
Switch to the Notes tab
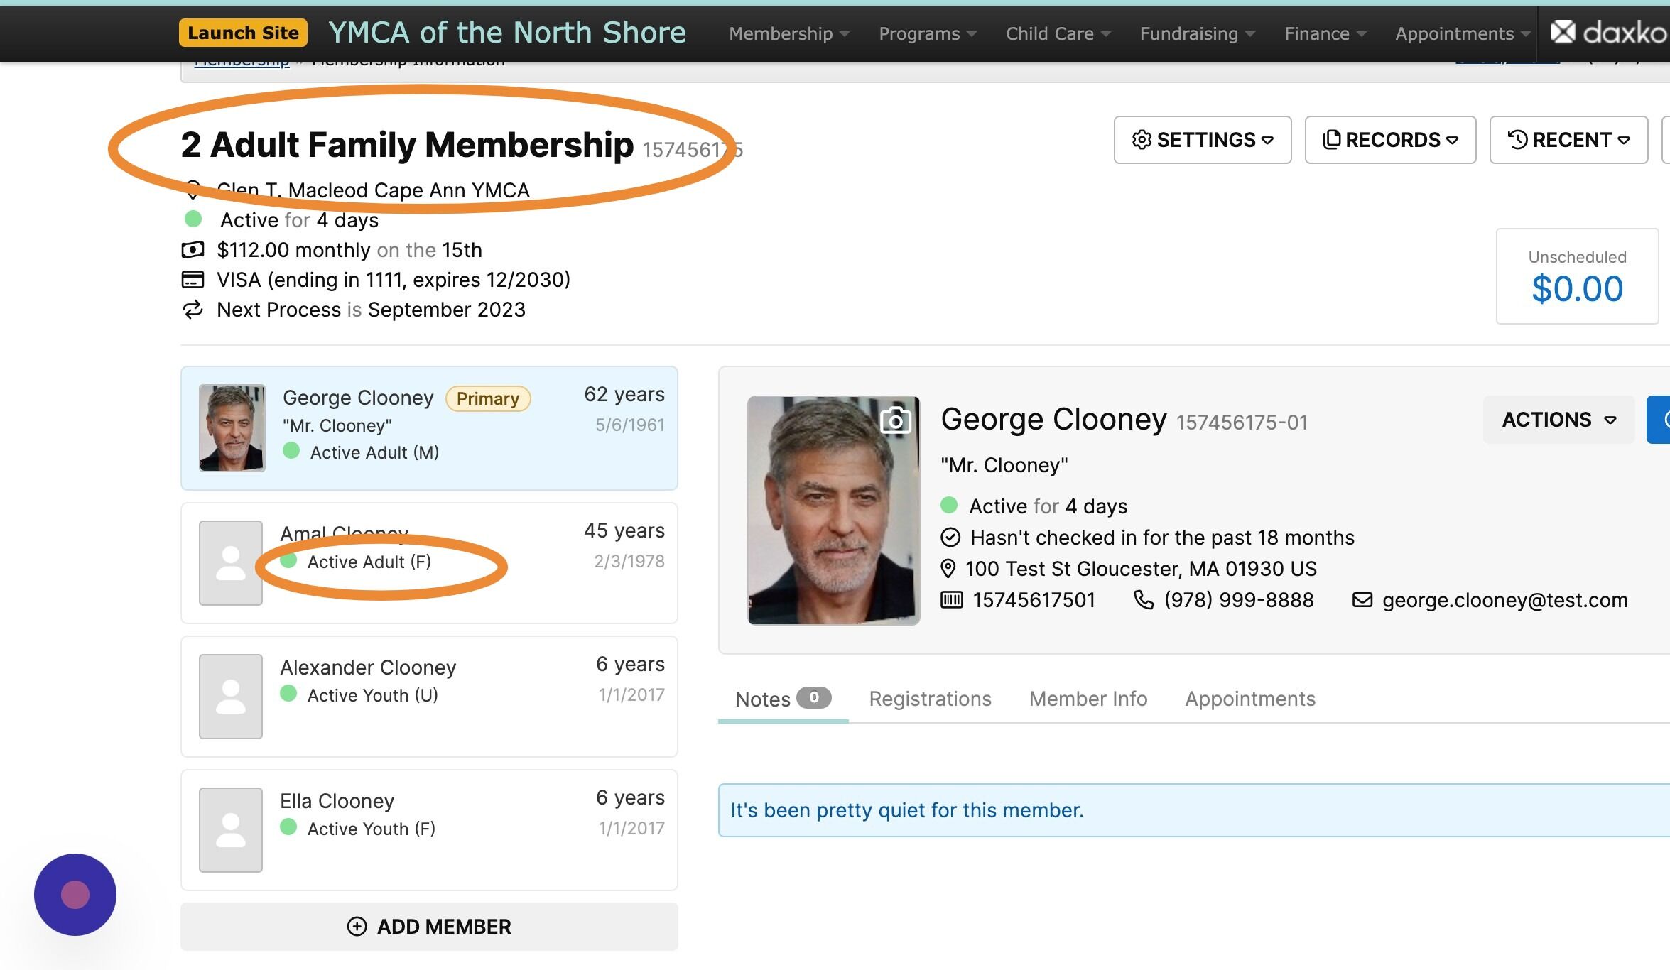point(783,699)
